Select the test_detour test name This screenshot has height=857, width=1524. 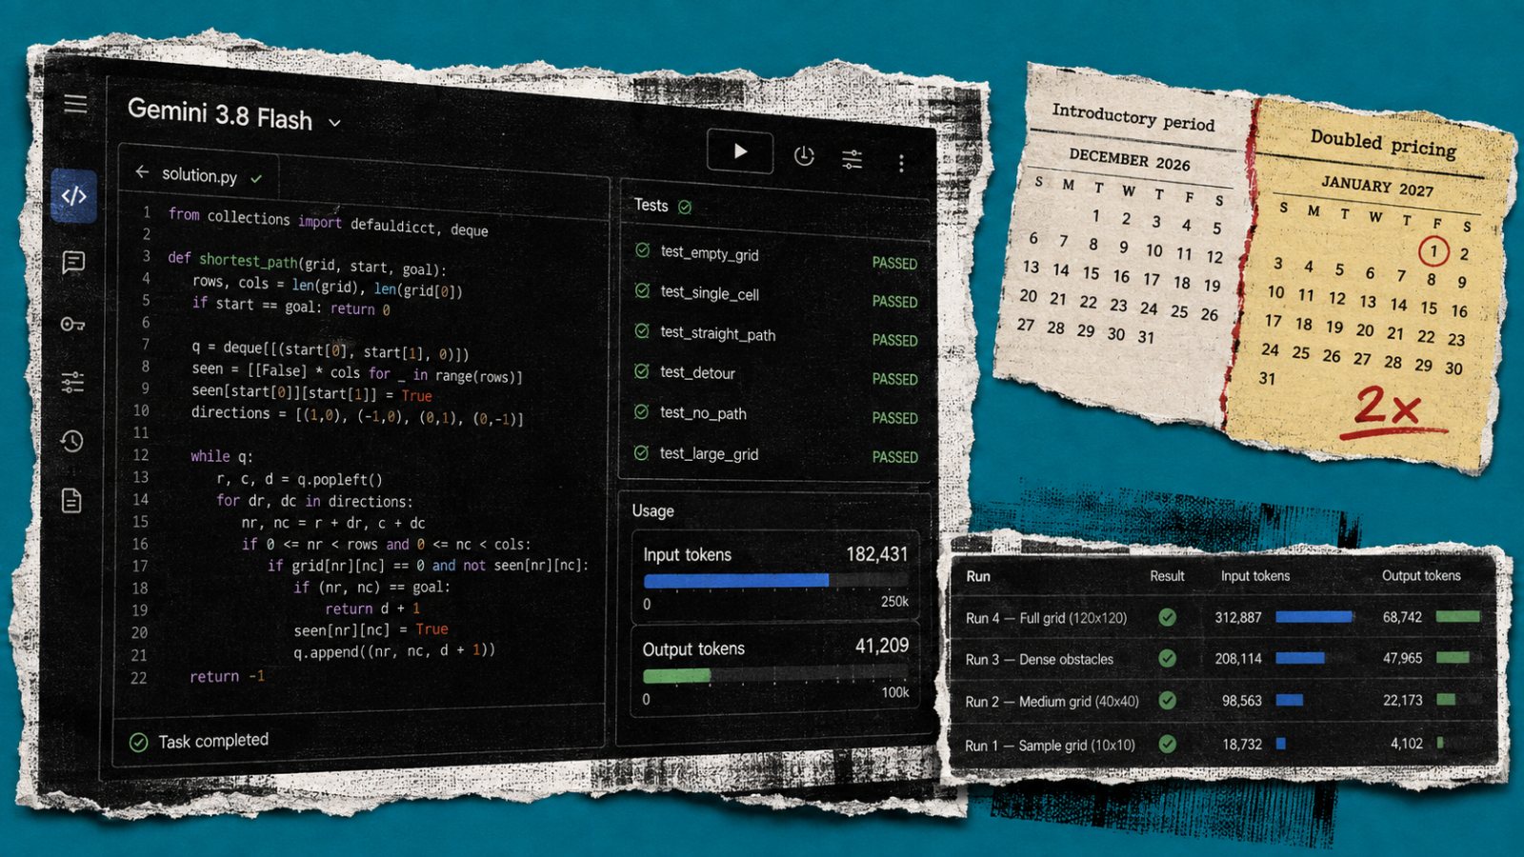697,372
